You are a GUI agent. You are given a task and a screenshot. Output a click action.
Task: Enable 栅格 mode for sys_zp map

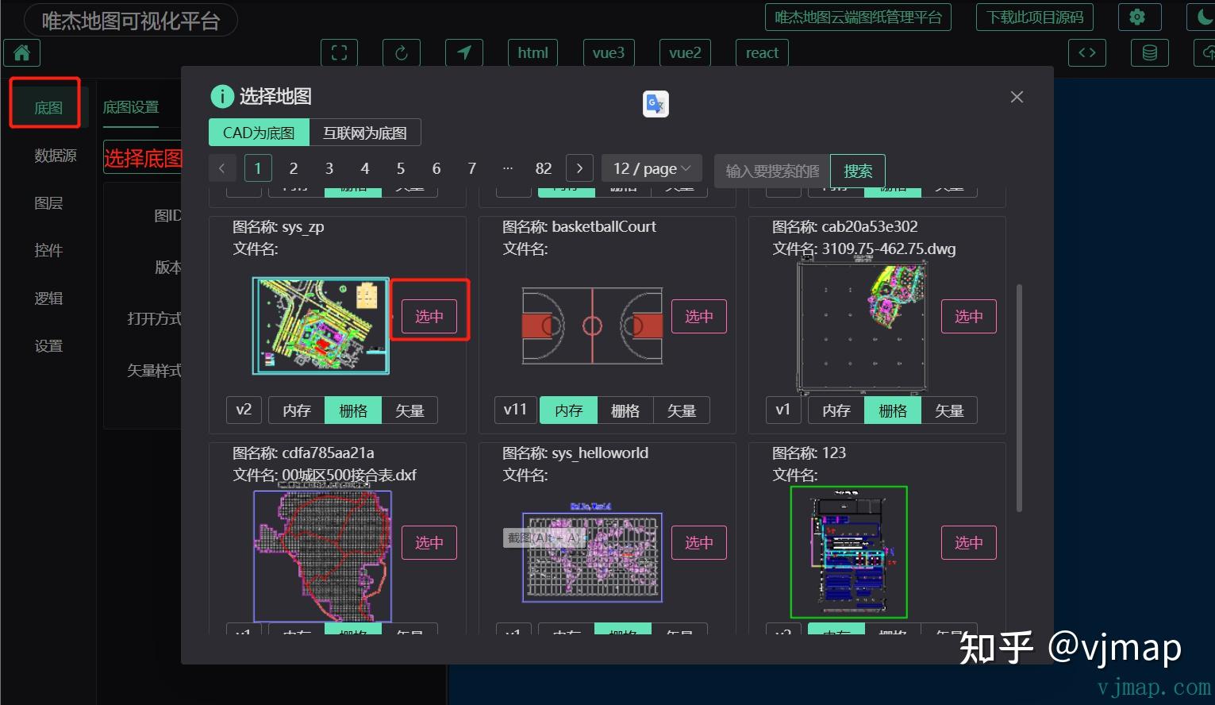353,410
